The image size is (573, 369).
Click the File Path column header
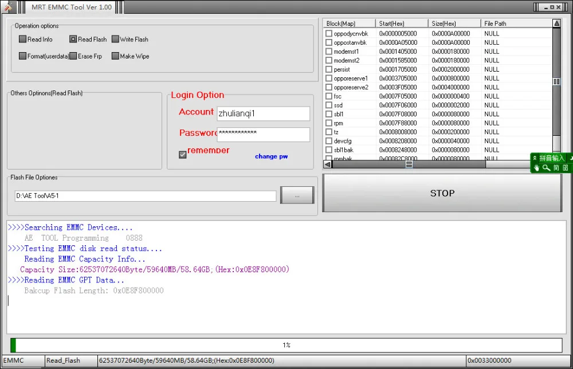[x=517, y=23]
